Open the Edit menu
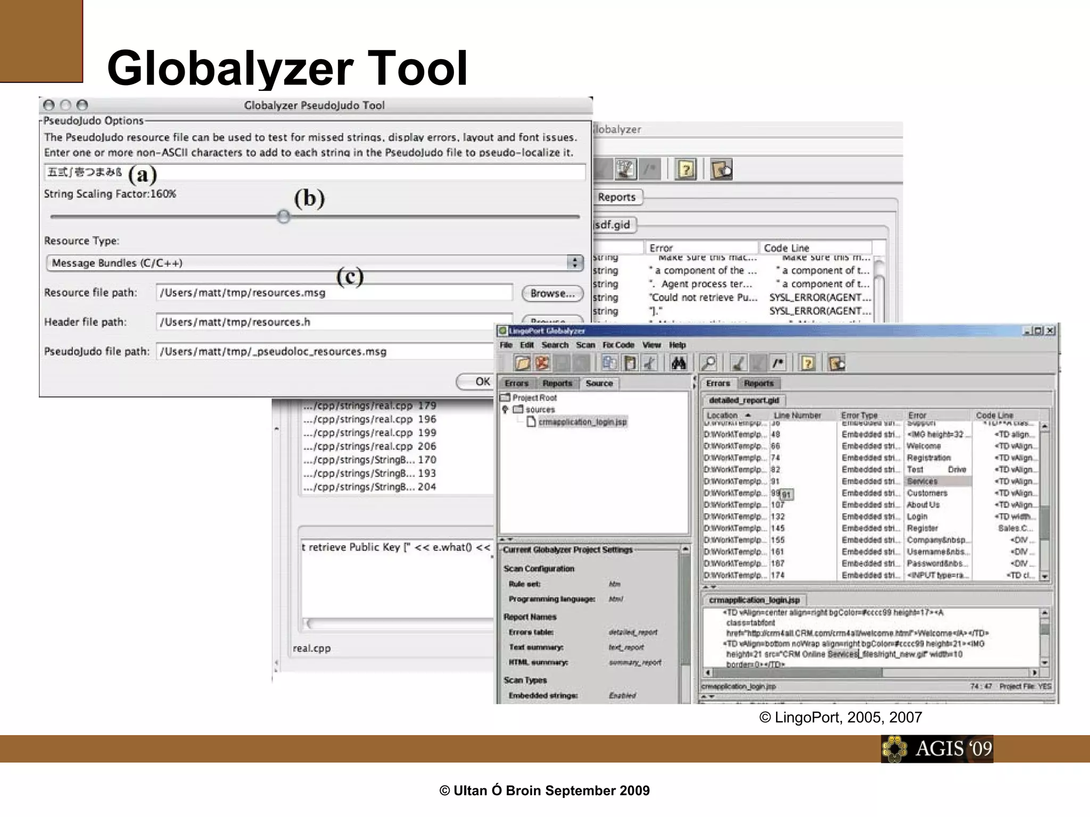Image resolution: width=1090 pixels, height=817 pixels. (527, 345)
